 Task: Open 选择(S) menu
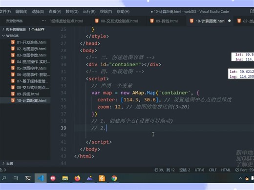[x=38, y=12]
